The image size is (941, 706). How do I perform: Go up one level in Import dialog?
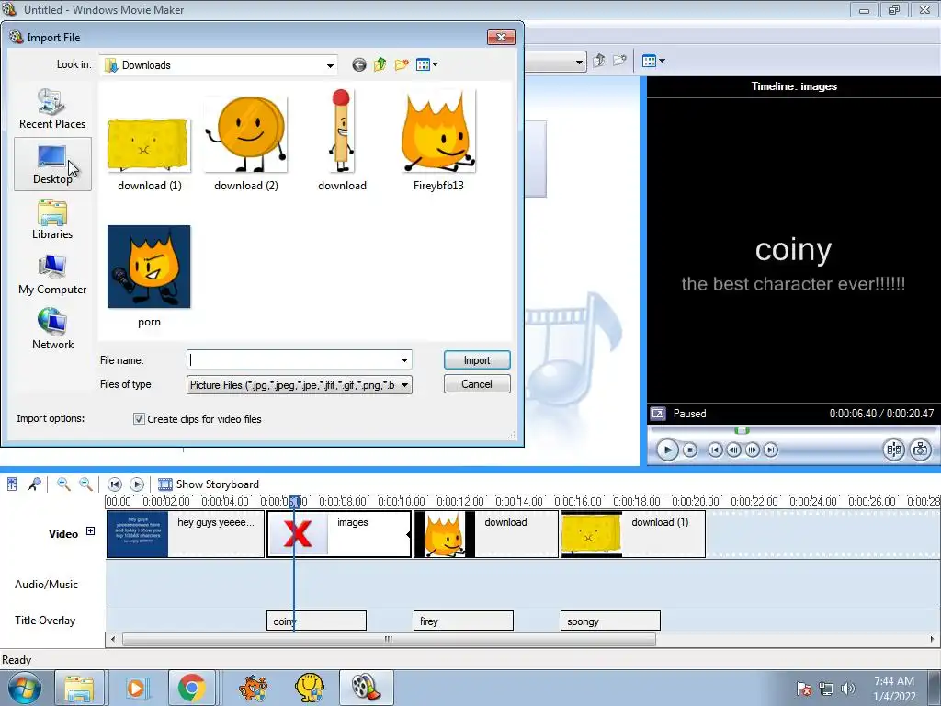380,65
